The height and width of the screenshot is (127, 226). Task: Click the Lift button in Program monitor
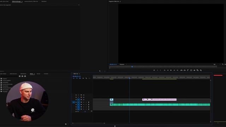[x=181, y=70]
